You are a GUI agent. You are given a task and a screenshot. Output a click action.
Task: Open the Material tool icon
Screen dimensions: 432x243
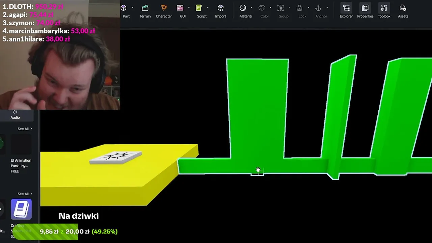[x=243, y=8]
